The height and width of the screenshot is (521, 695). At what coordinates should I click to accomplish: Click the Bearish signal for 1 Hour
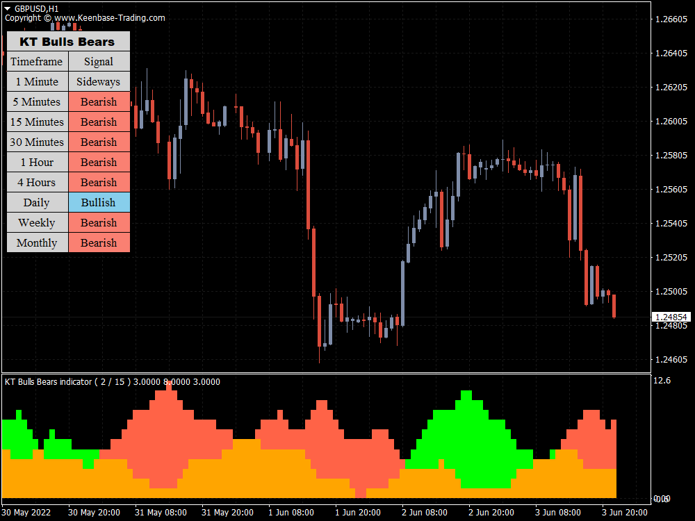point(99,162)
